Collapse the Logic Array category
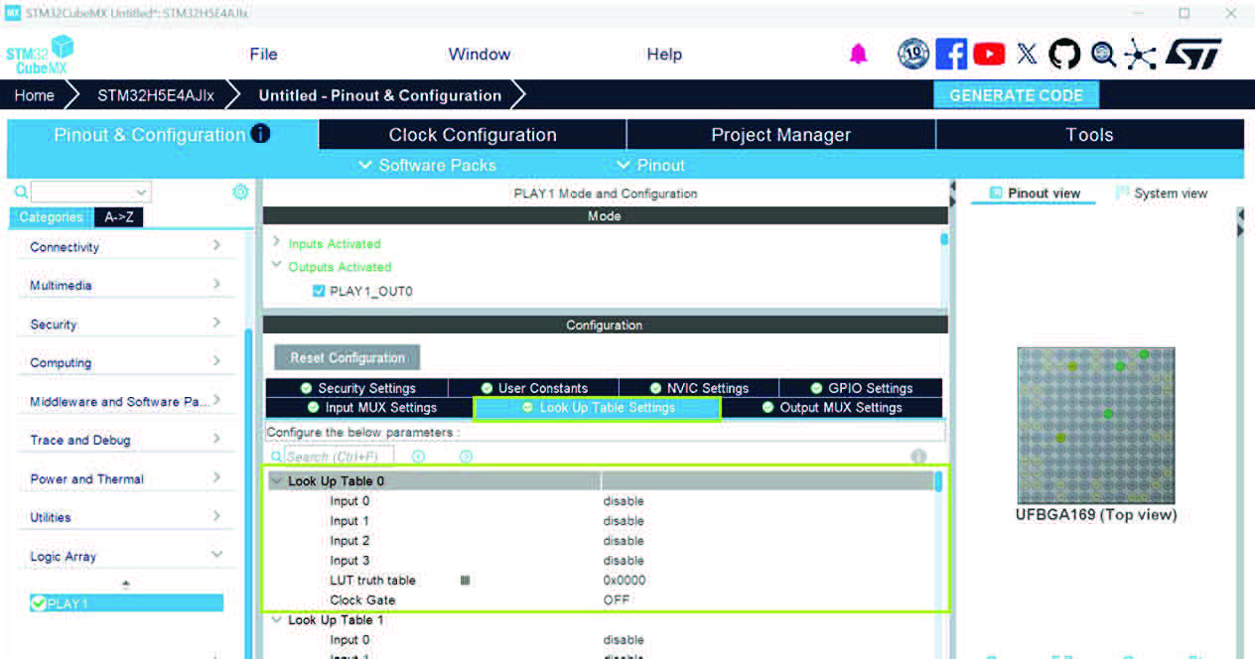Viewport: 1255px width, 659px height. coord(216,555)
